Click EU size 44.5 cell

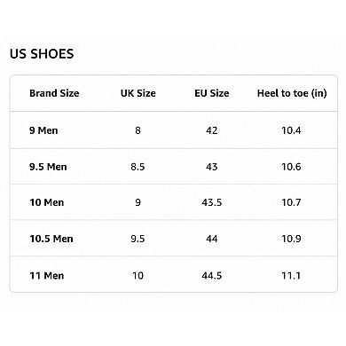(x=212, y=276)
